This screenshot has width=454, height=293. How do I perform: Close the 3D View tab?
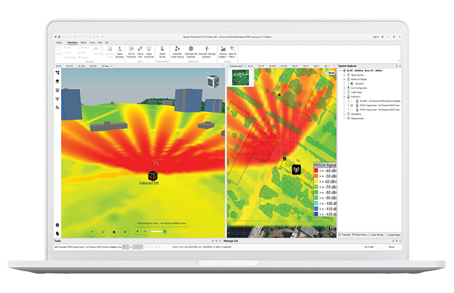112,66
